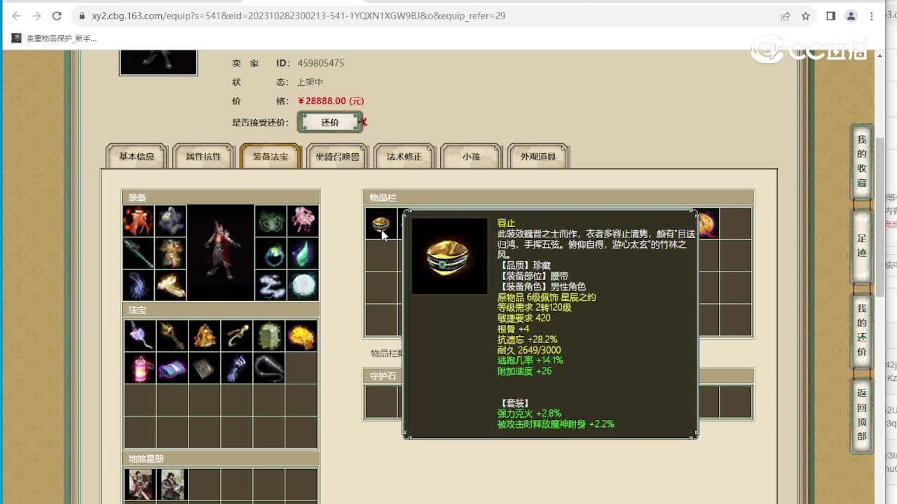The width and height of the screenshot is (897, 504).
Task: Open the 坐骑召唤兽 tab
Action: [x=337, y=156]
